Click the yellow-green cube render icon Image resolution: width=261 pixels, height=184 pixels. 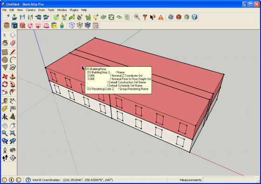click(54, 25)
